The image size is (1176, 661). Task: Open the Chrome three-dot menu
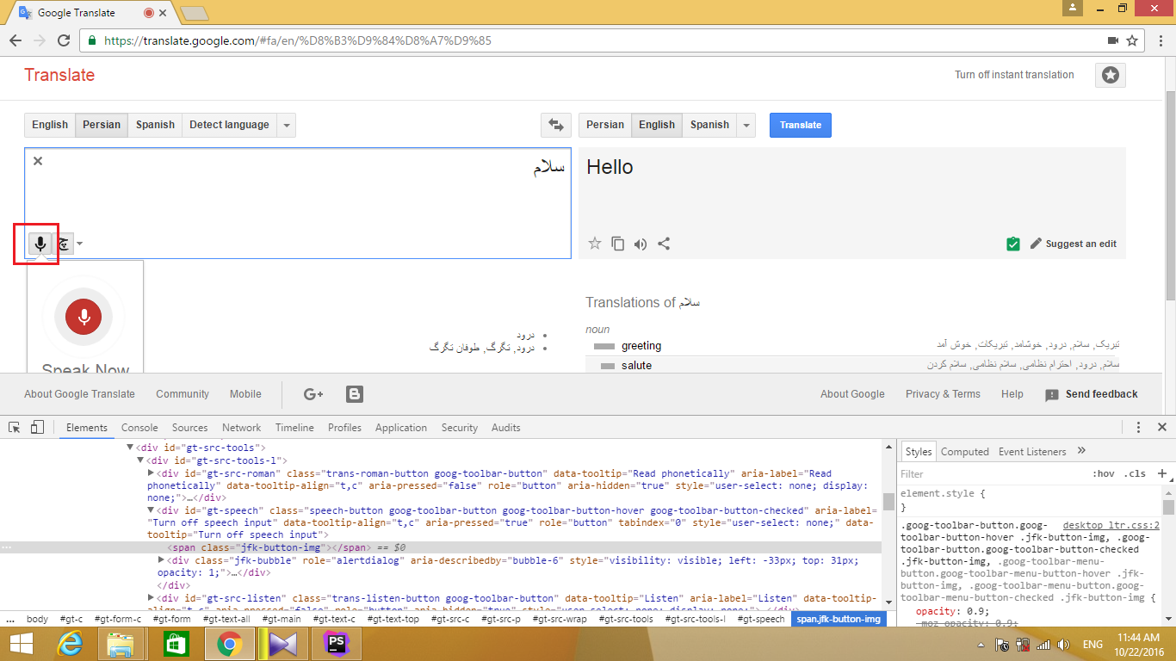click(1159, 40)
